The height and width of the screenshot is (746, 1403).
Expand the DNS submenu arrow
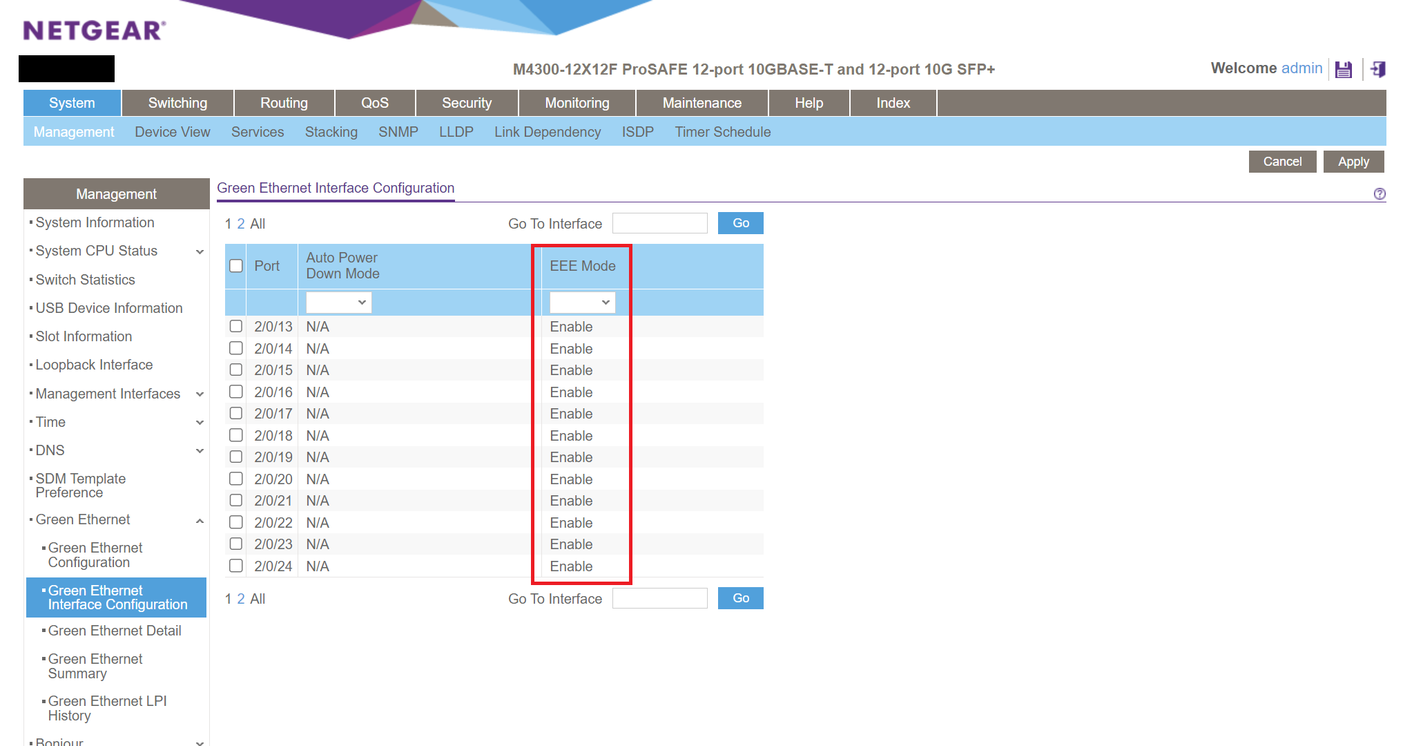pos(200,450)
